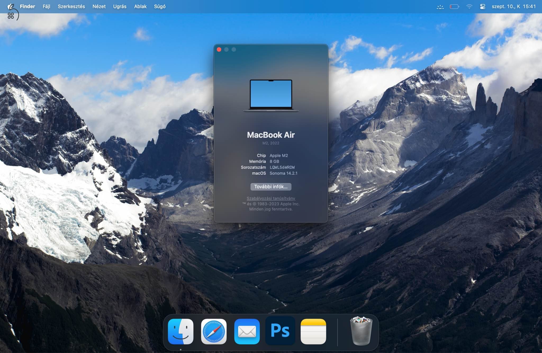
Task: Click the MacBook Air laptop image
Action: (271, 96)
